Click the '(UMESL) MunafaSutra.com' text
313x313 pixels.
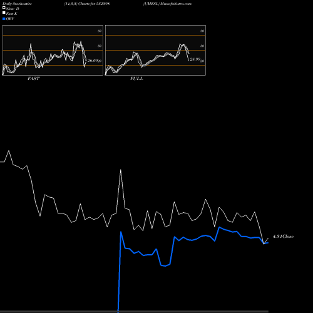(167, 4)
